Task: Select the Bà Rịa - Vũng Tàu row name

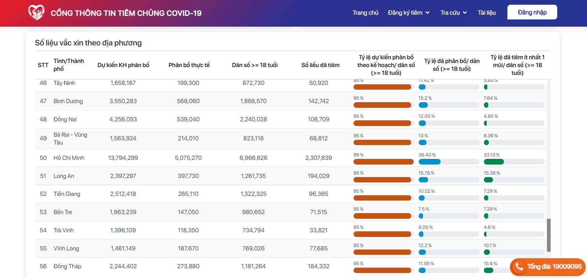Action: [70, 139]
